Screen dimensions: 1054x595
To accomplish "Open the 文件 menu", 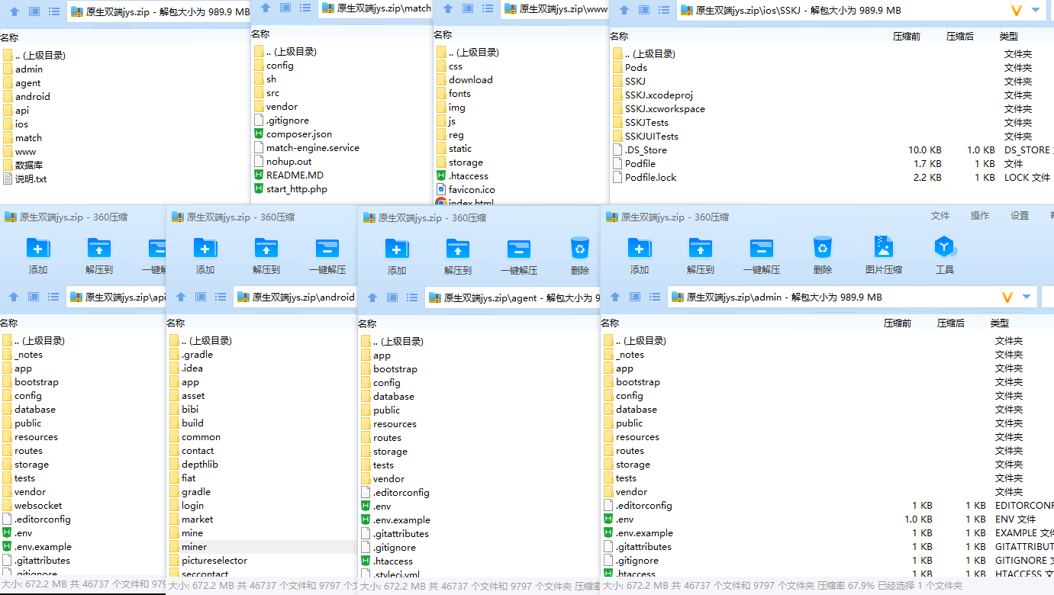I will [x=940, y=216].
